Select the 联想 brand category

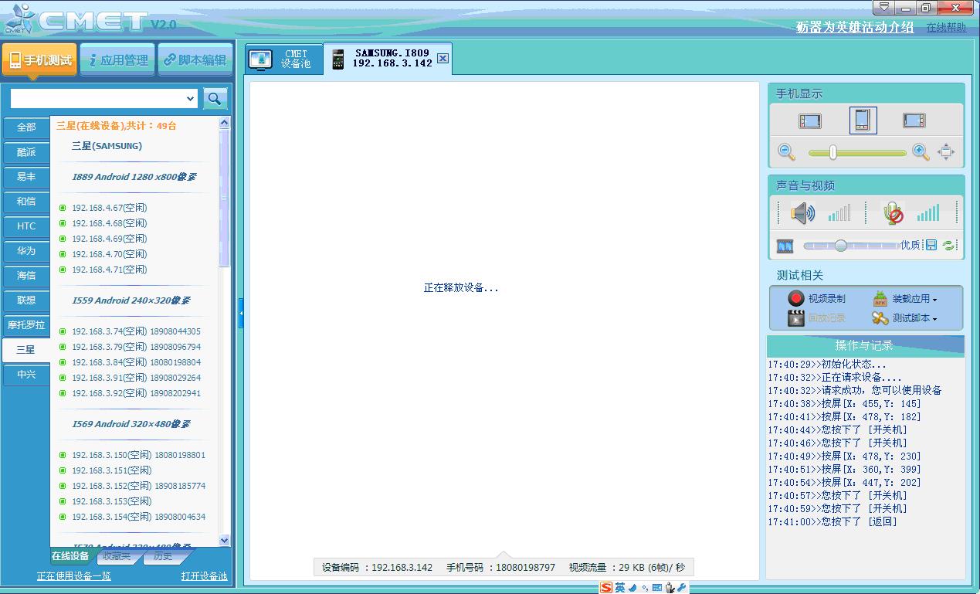[x=26, y=300]
